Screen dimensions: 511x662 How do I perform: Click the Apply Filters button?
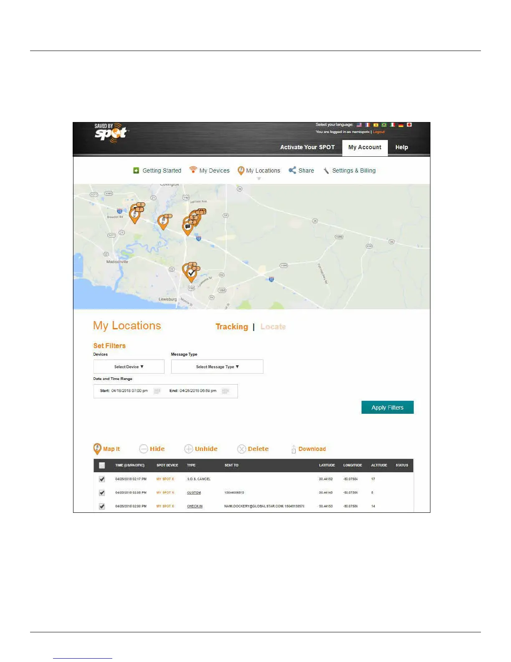(387, 407)
